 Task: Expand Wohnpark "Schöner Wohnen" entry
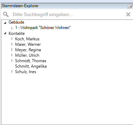[x=12, y=28]
